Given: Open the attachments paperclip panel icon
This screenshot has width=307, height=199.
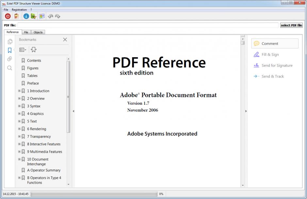Looking at the screenshot, I should click(10, 59).
